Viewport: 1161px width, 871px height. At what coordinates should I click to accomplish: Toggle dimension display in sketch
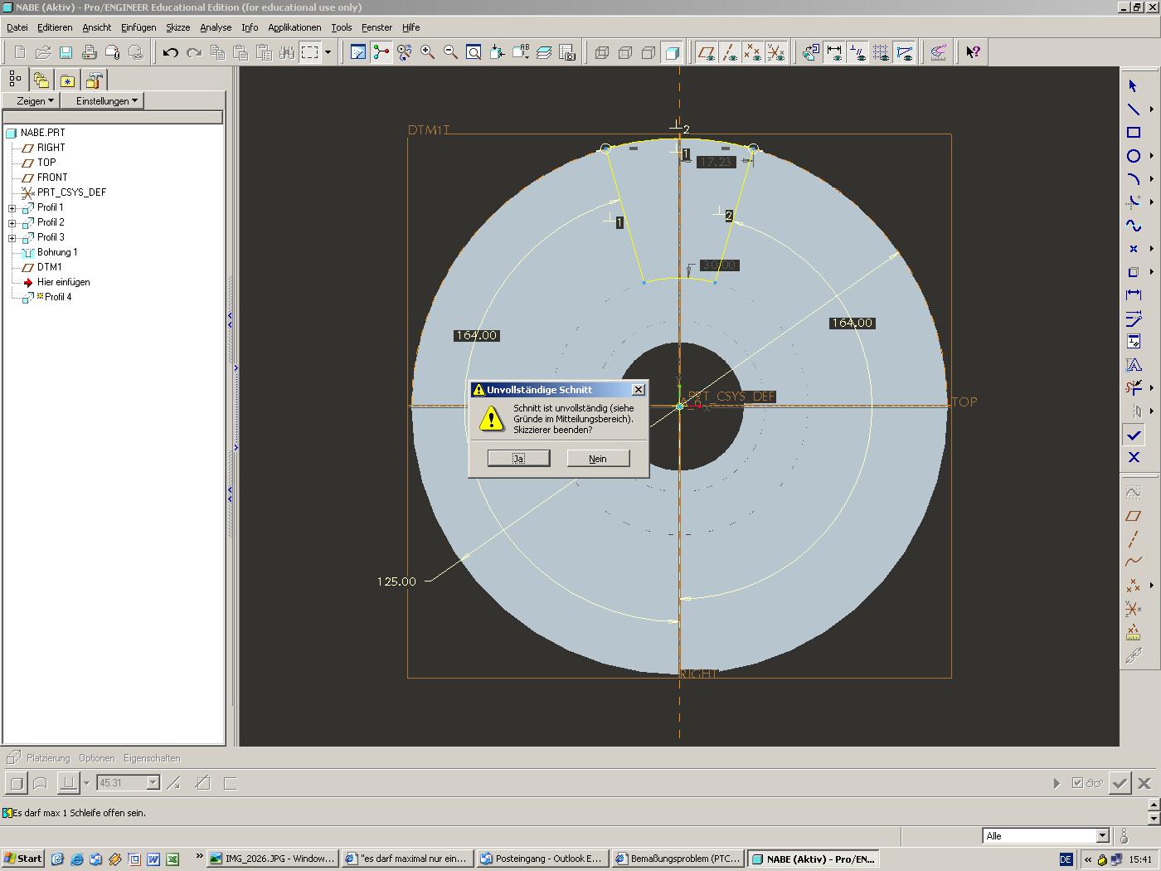(x=834, y=53)
